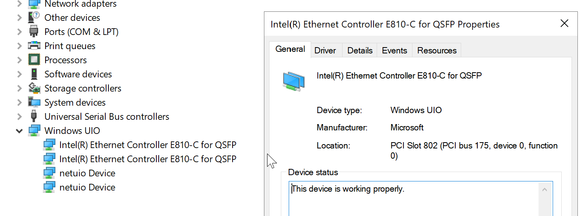Open the Resources tab

[437, 51]
